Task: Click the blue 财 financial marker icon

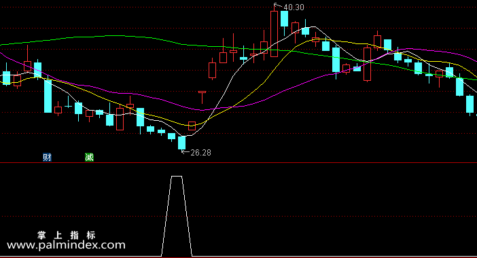Action: [x=47, y=157]
